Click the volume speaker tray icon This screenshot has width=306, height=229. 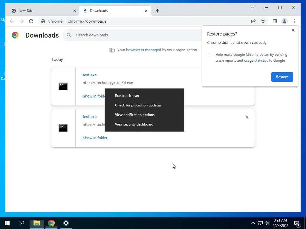tap(267, 223)
